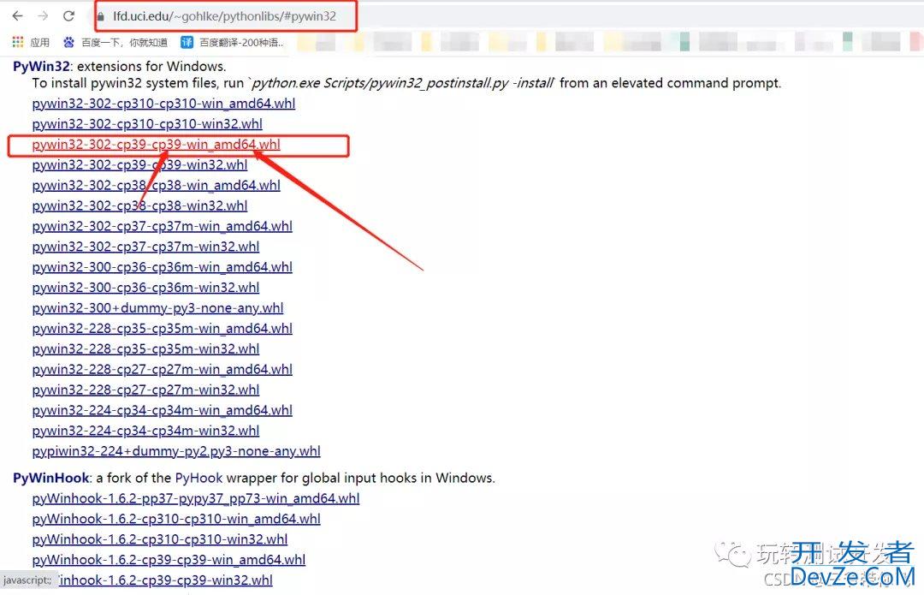Download pywin32-228-cp35-cp35m-win_amd64.whl

162,329
